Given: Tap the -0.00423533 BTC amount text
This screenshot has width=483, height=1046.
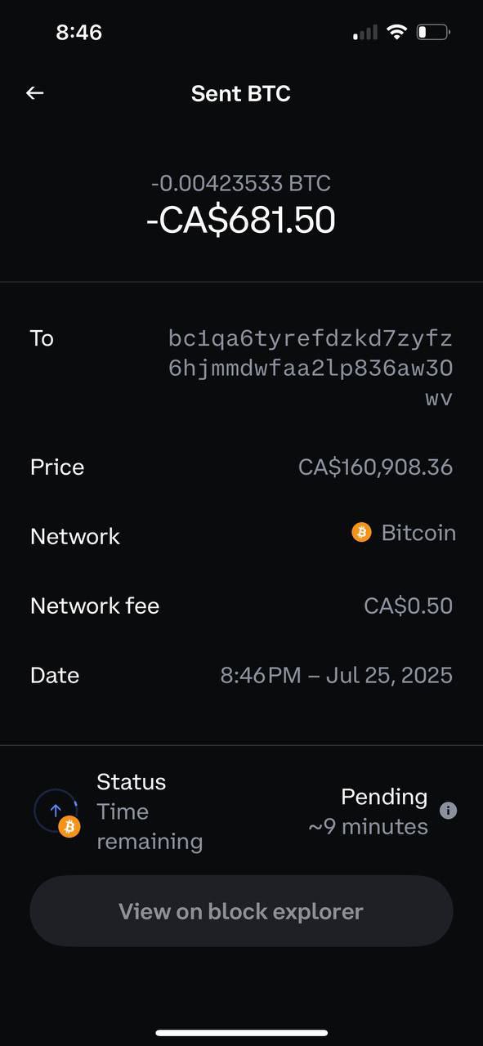Looking at the screenshot, I should (x=241, y=183).
